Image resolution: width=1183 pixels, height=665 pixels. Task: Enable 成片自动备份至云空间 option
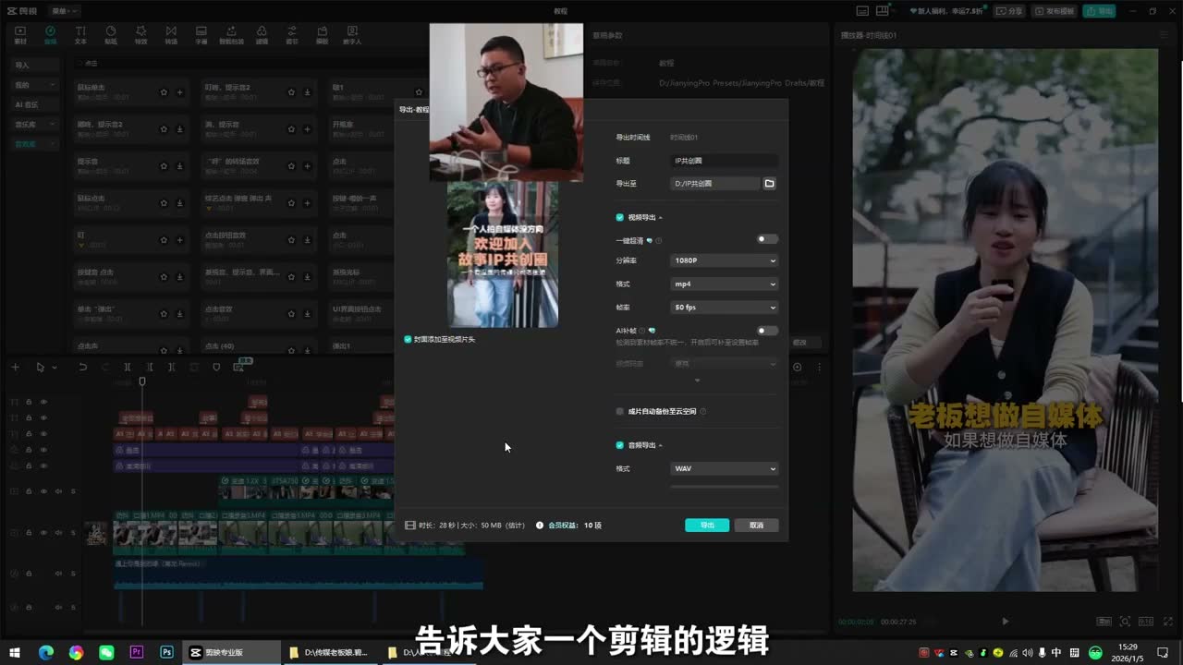(620, 411)
